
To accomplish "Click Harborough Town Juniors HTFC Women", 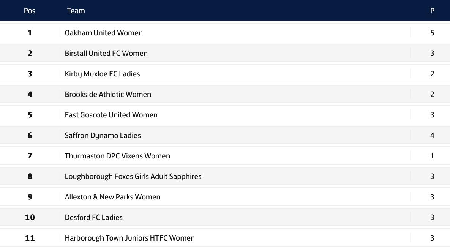I will tap(129, 238).
